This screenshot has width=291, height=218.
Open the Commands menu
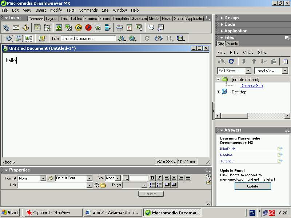pyautogui.click(x=88, y=10)
